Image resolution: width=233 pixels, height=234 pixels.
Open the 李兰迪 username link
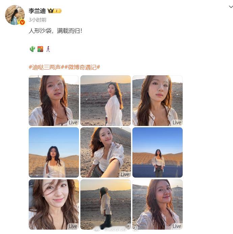37,11
